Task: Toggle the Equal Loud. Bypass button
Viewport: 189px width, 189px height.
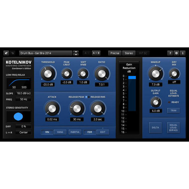Action: click(x=173, y=128)
